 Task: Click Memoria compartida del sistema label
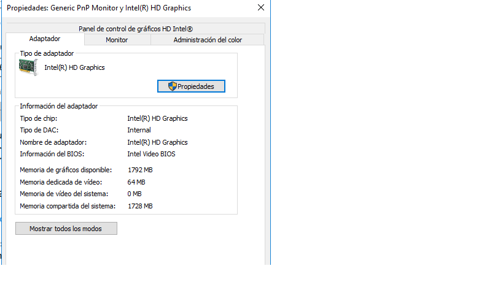68,206
